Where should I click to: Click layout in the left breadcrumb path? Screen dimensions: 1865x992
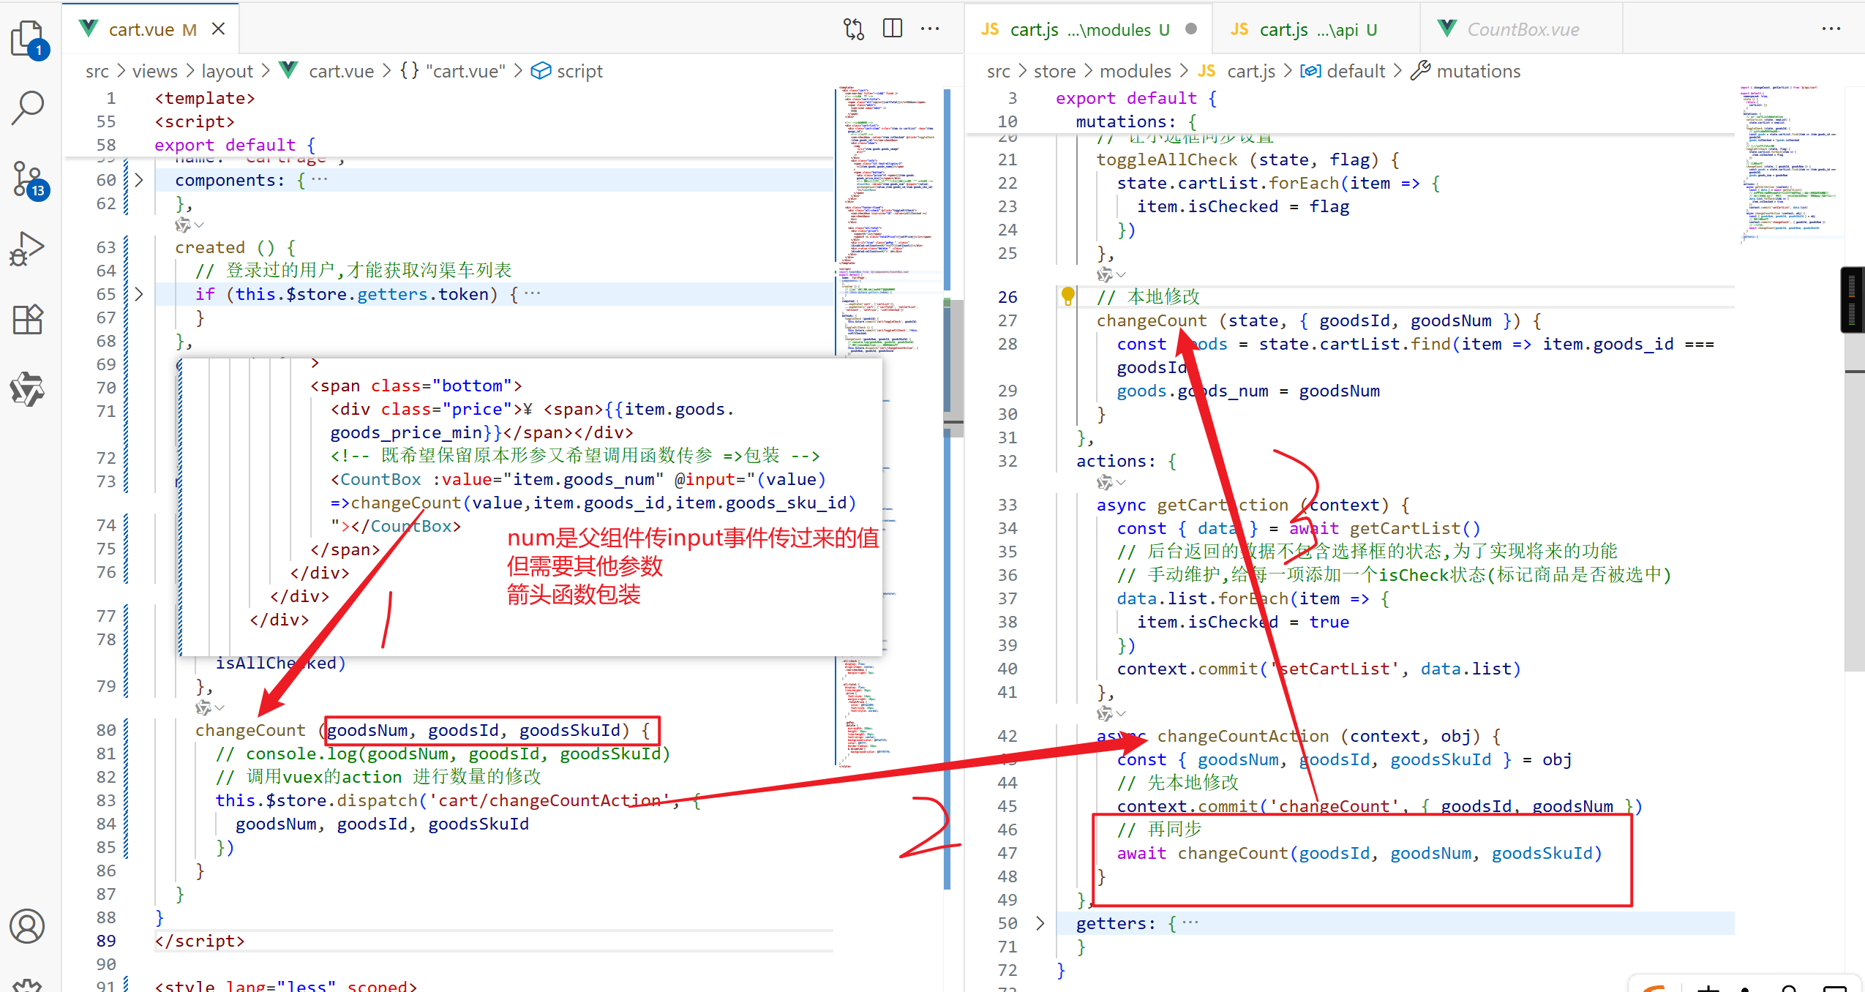click(227, 71)
